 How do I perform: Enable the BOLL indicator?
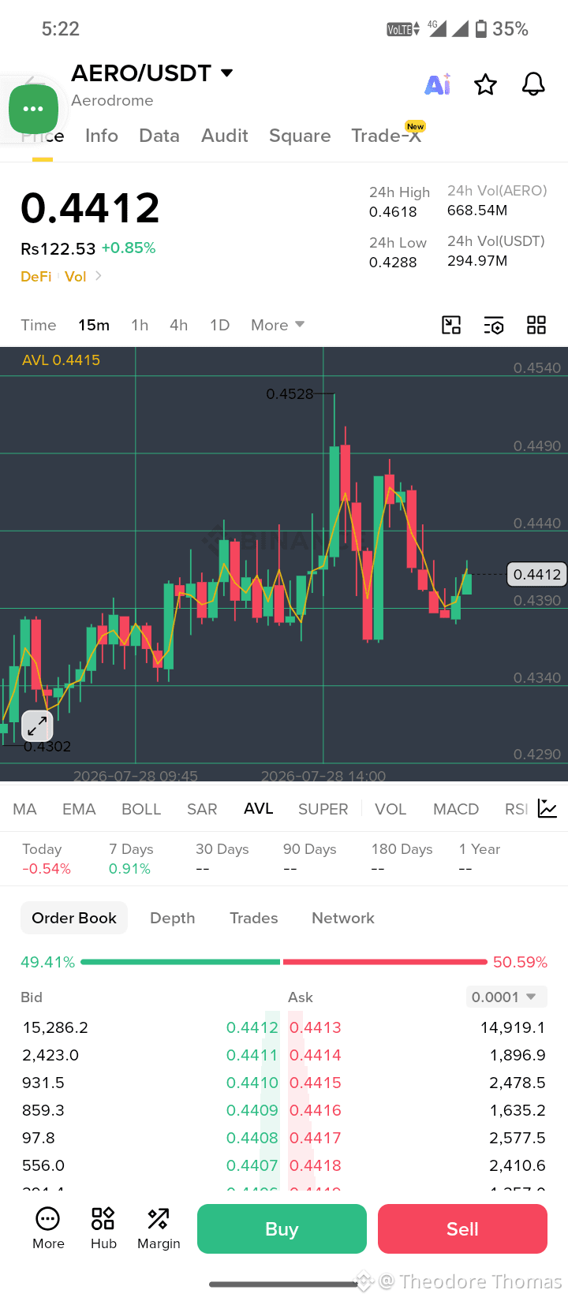tap(141, 809)
